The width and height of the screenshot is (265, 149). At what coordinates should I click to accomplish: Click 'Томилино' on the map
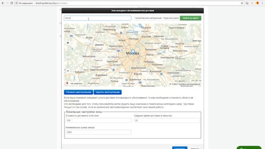coord(157,65)
